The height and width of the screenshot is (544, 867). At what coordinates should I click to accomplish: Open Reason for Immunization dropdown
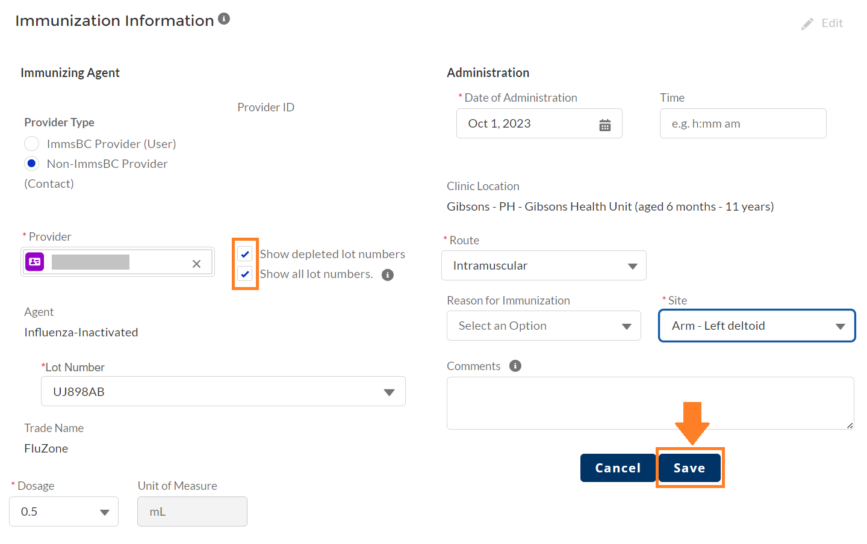coord(544,326)
